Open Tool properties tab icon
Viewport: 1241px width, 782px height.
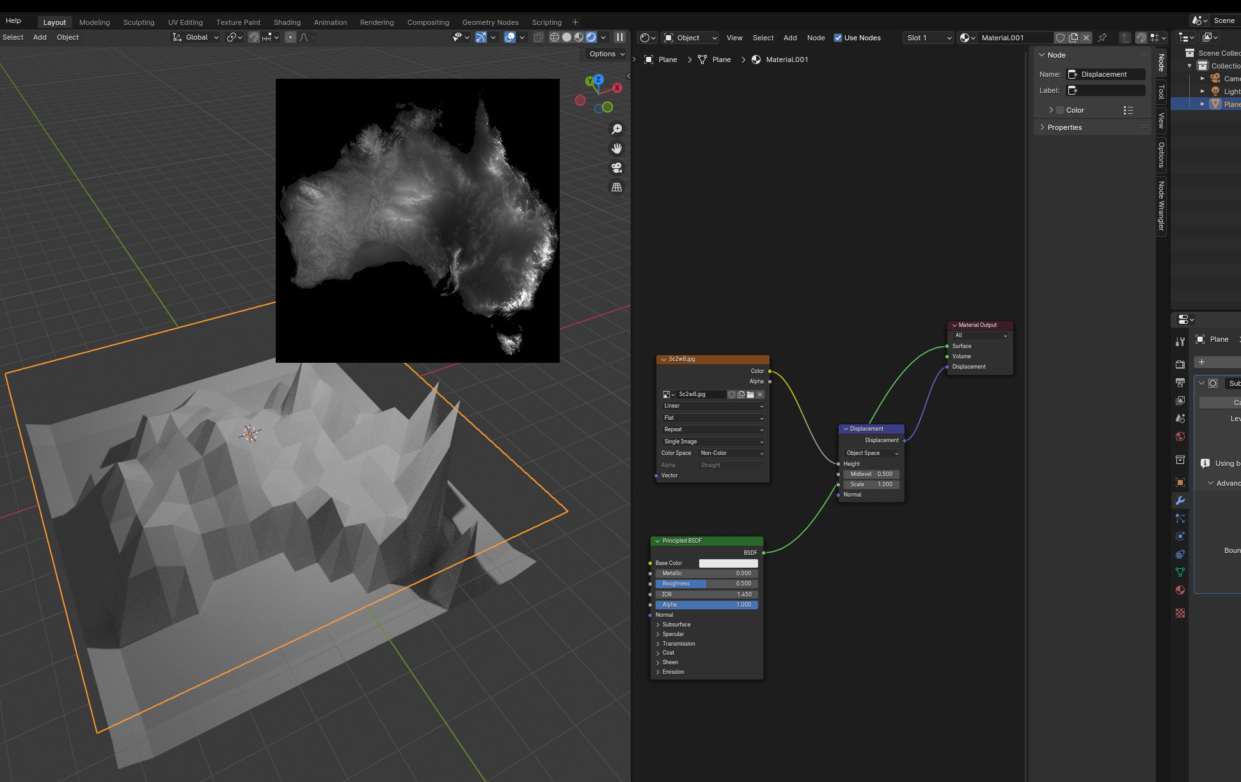pyautogui.click(x=1180, y=342)
